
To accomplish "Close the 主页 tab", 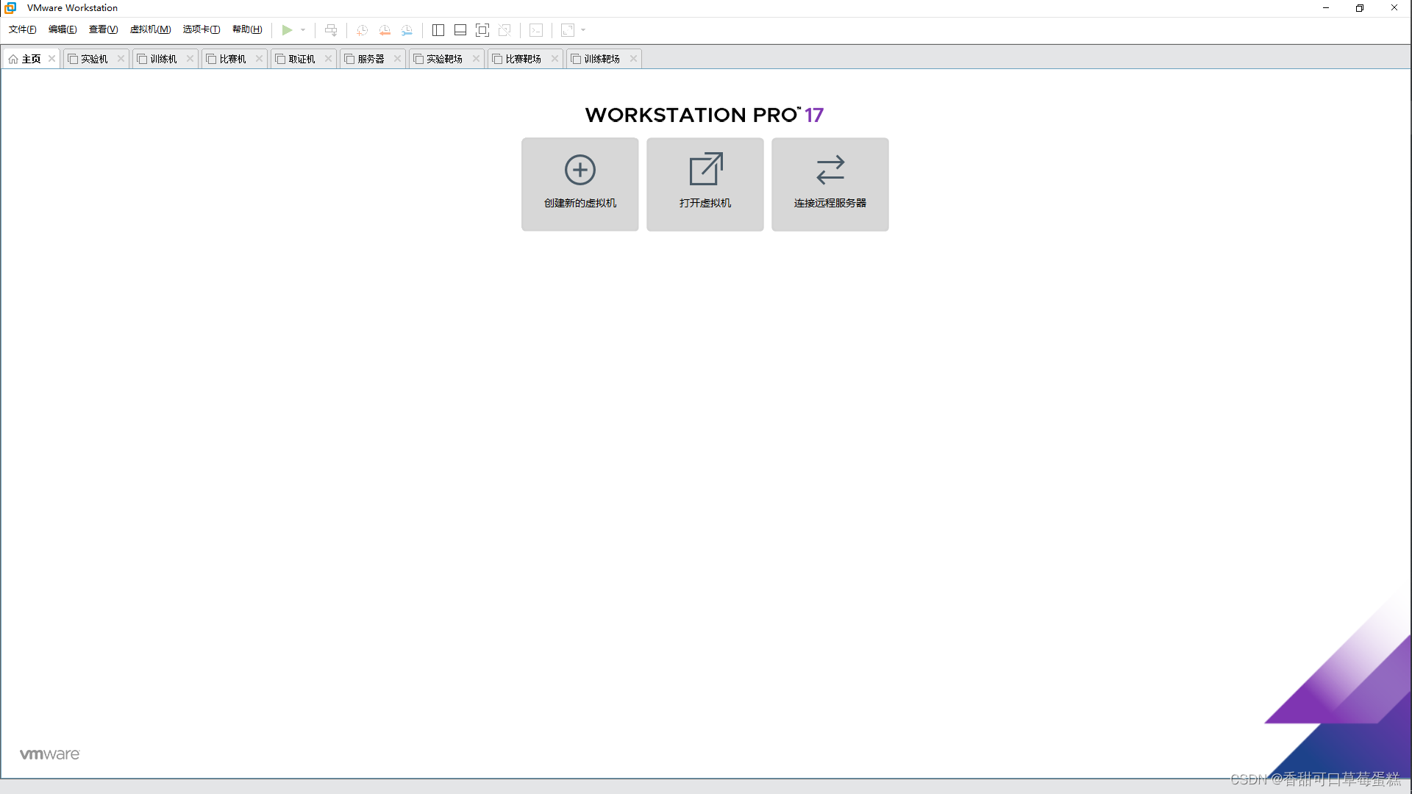I will 51,59.
